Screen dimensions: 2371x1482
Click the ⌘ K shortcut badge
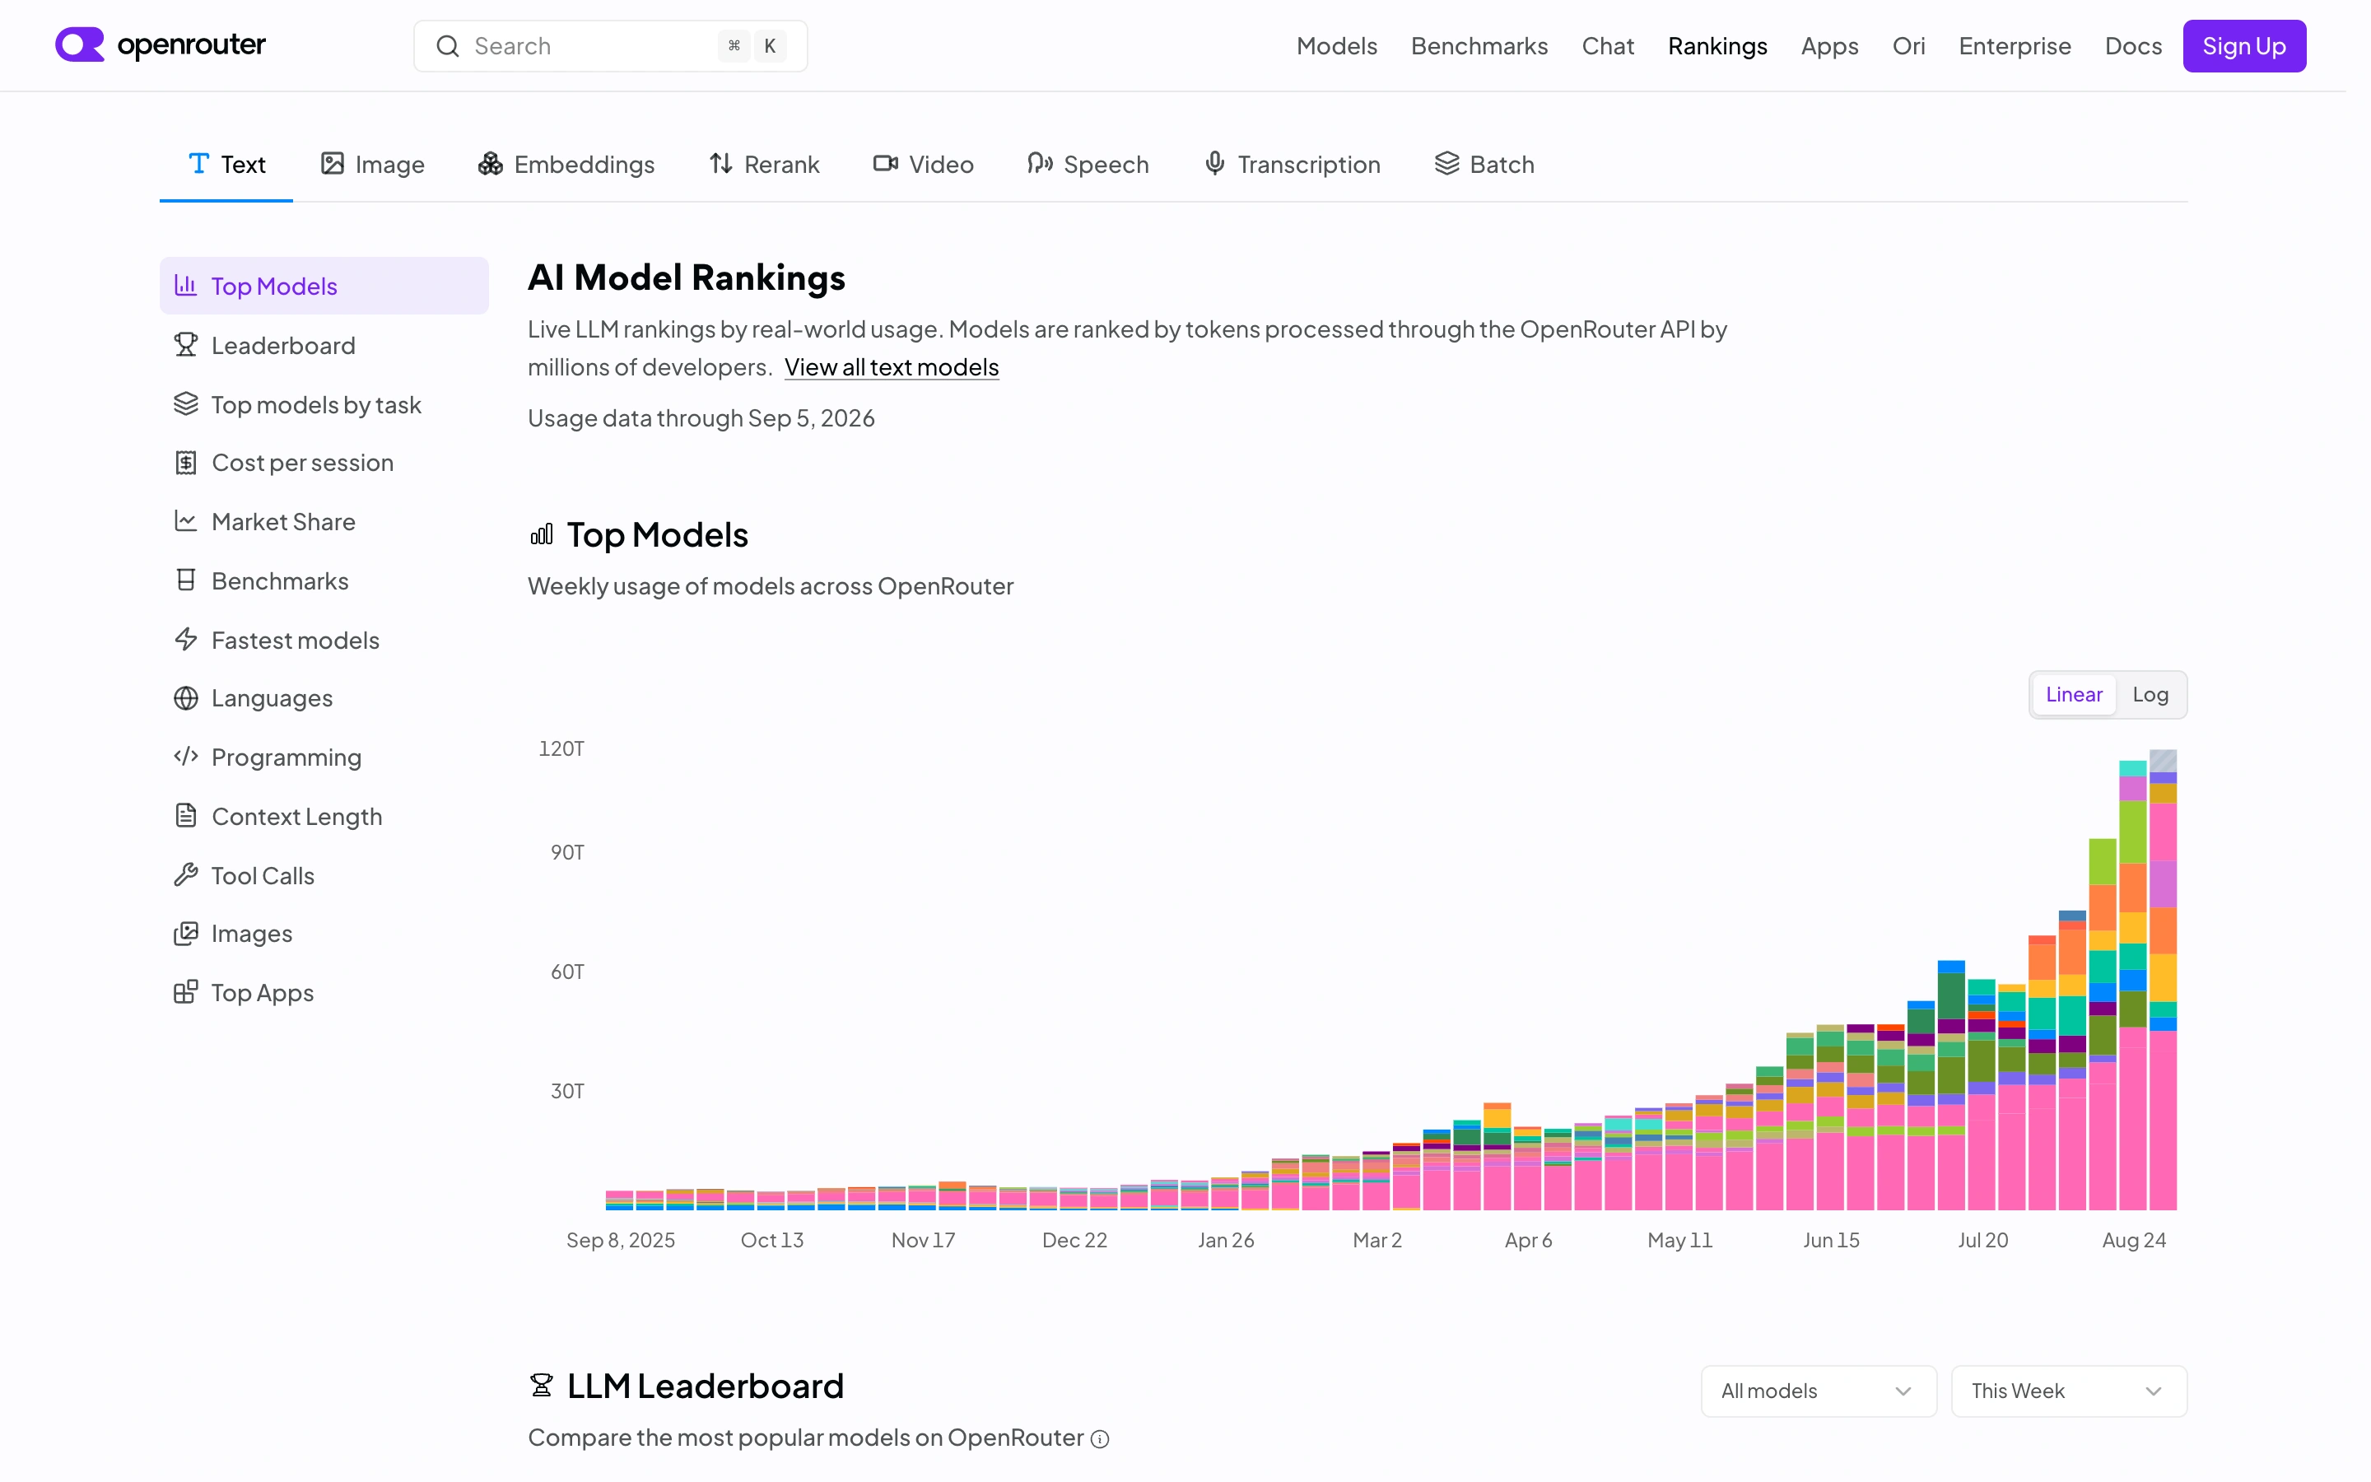[752, 46]
